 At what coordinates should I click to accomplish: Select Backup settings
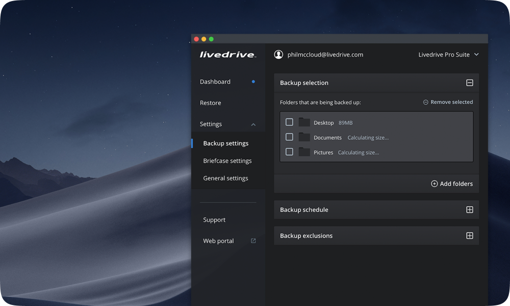pyautogui.click(x=226, y=143)
